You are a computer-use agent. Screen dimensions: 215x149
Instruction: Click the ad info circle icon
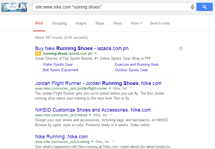point(180,49)
